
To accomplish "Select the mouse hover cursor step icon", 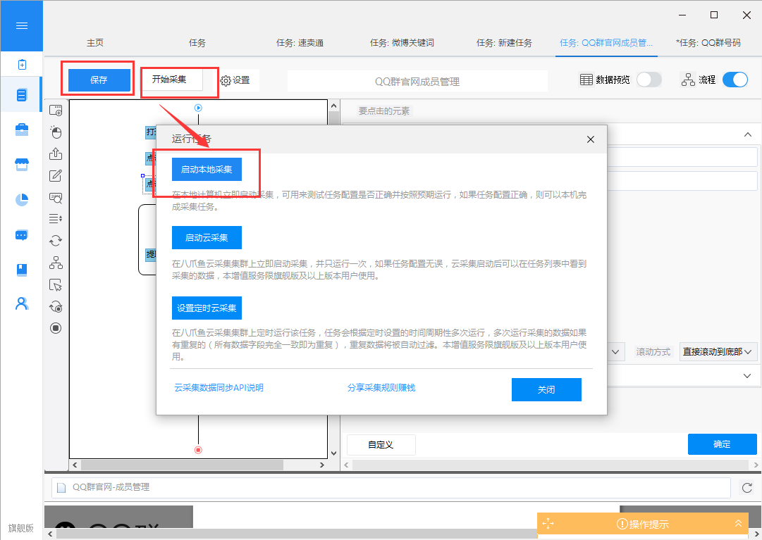I will pos(56,285).
